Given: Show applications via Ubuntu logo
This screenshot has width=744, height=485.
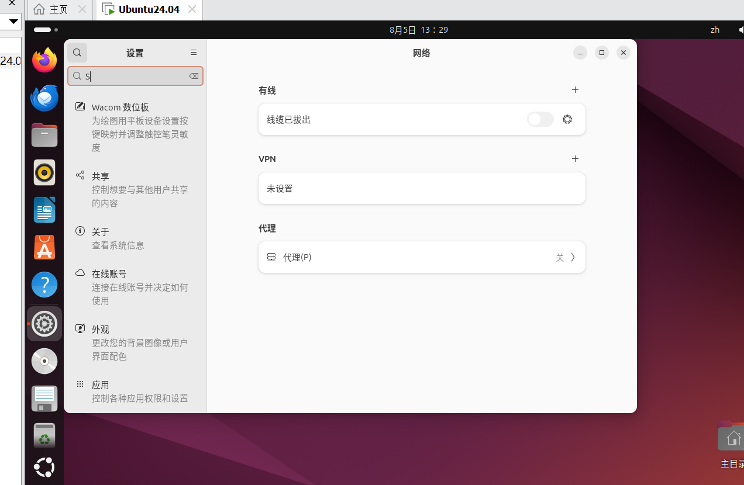Looking at the screenshot, I should coord(44,467).
